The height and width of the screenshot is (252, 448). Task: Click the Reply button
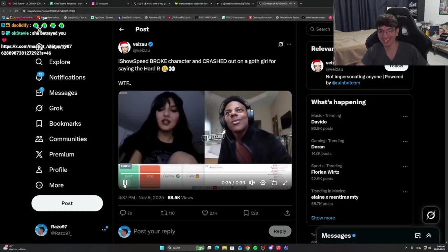click(280, 231)
